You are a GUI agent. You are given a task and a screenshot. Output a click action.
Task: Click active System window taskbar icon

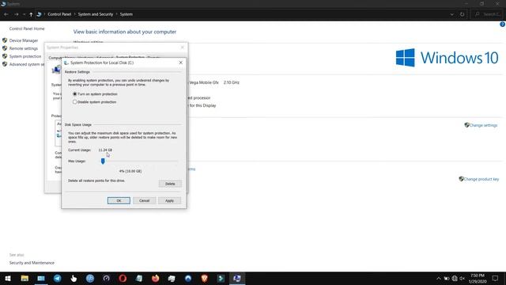tap(237, 279)
